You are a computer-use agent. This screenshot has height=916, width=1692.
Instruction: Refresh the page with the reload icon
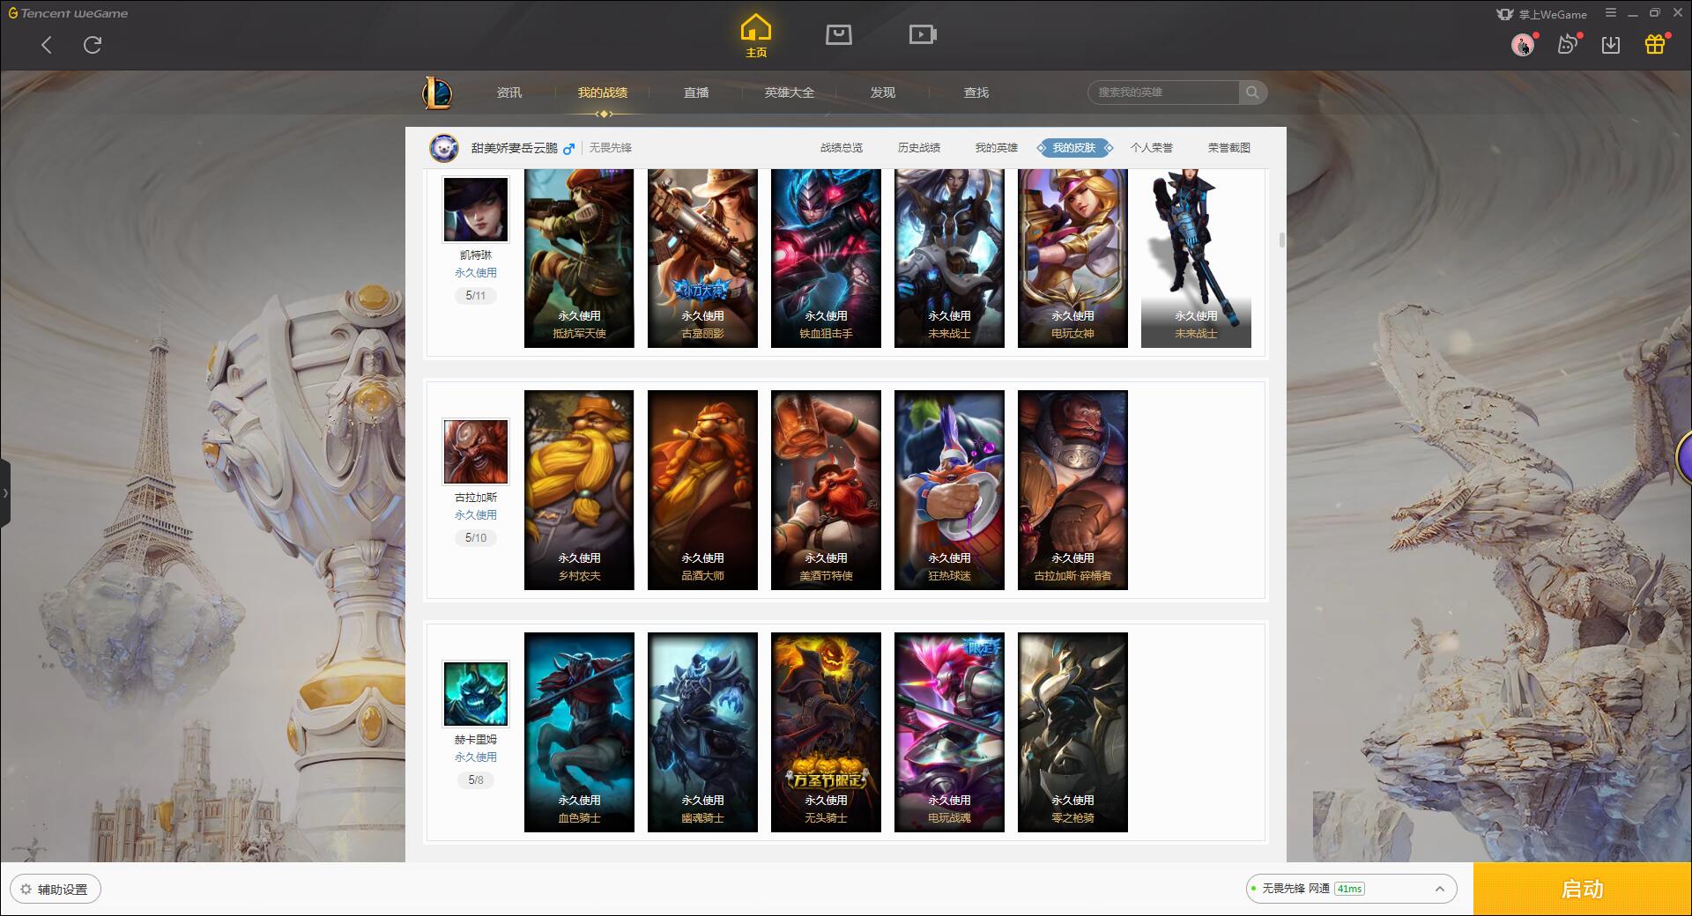point(93,45)
